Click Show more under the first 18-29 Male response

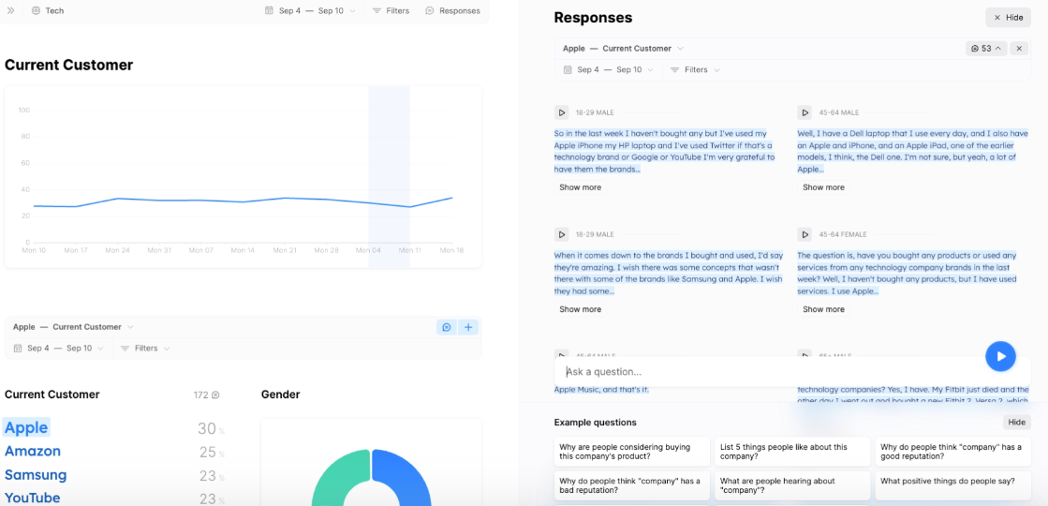(580, 187)
